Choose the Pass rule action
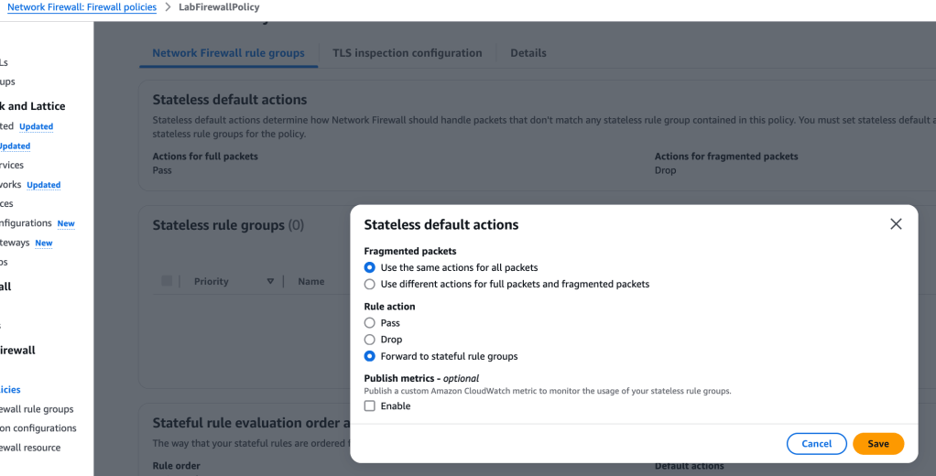 (x=370, y=323)
